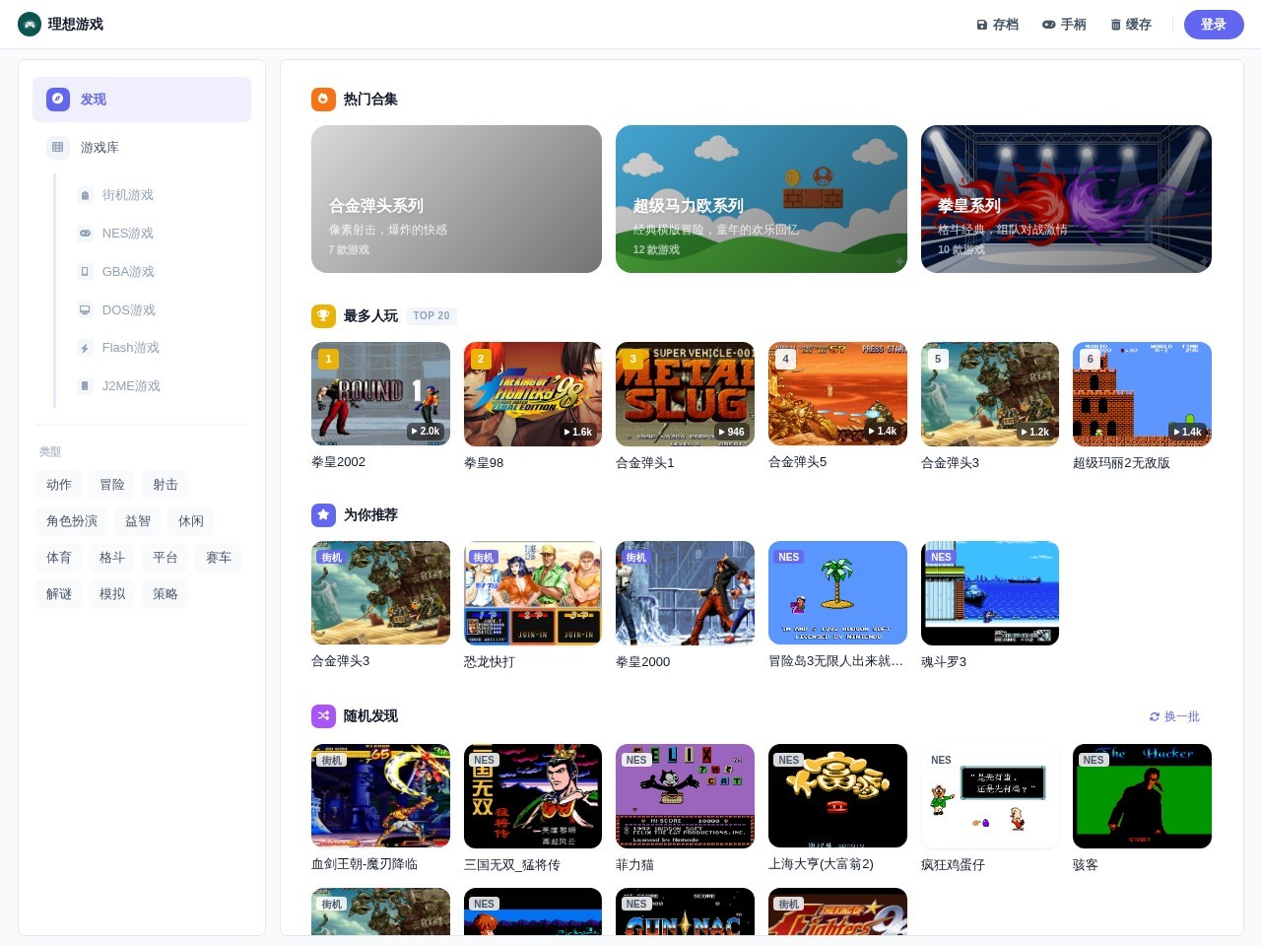
Task: Click the 热门合集 flame icon
Action: click(x=323, y=99)
